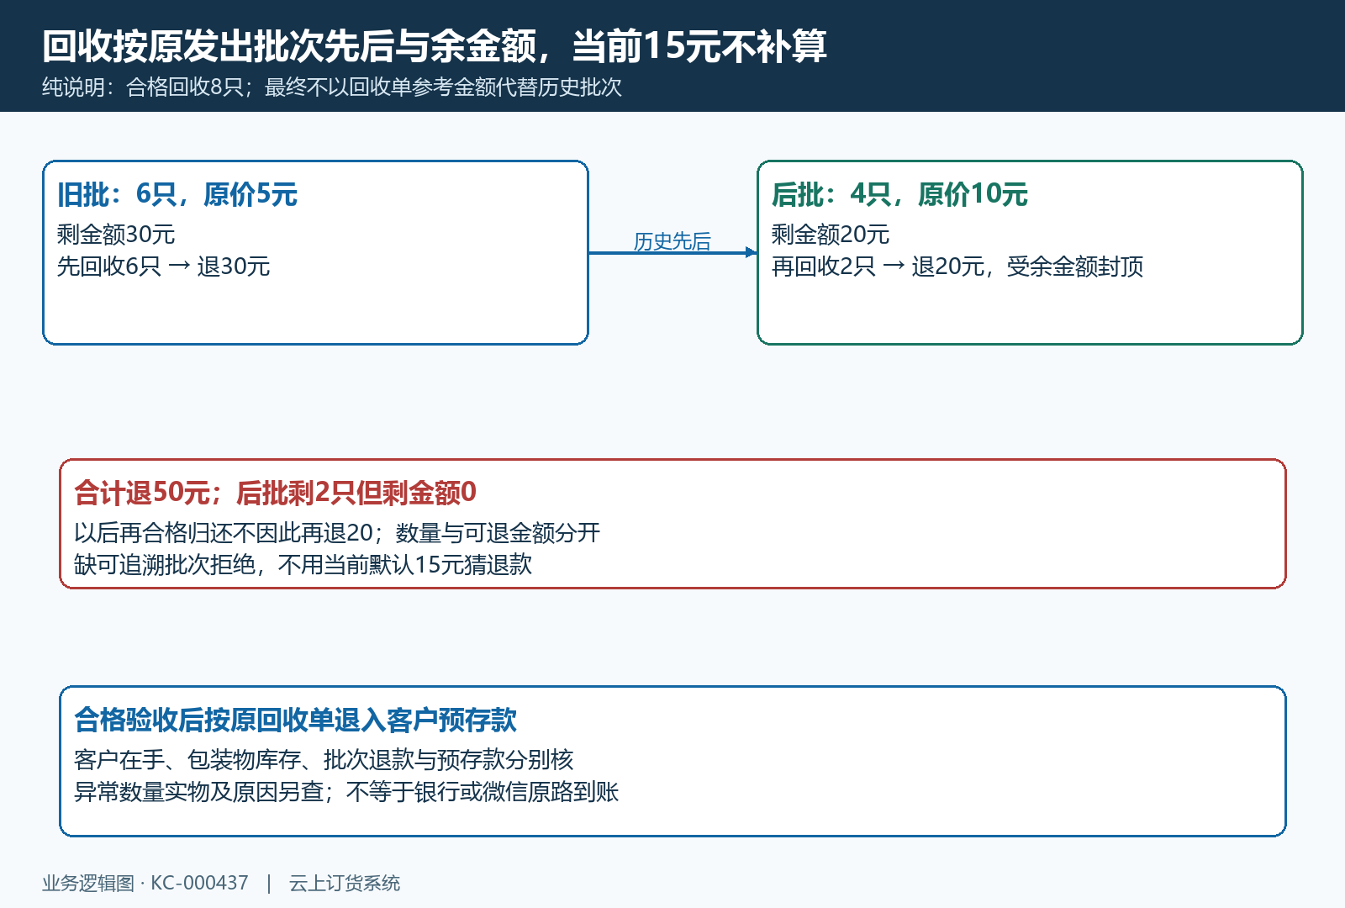Viewport: 1345px width, 908px height.
Task: Select the heading '旧批：6只，原价5元'
Action: pyautogui.click(x=177, y=194)
